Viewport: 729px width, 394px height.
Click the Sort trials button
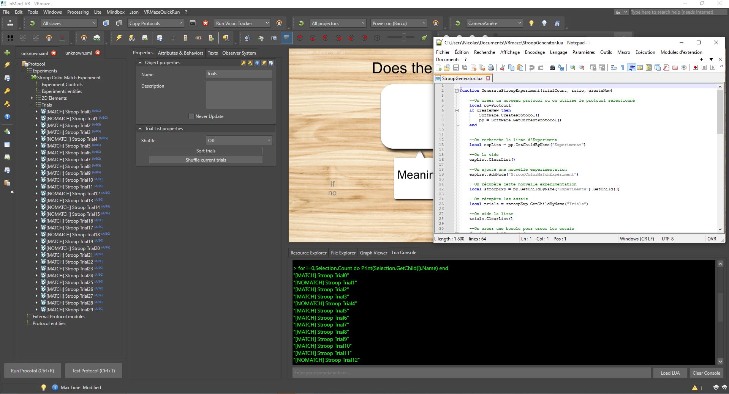coord(206,151)
